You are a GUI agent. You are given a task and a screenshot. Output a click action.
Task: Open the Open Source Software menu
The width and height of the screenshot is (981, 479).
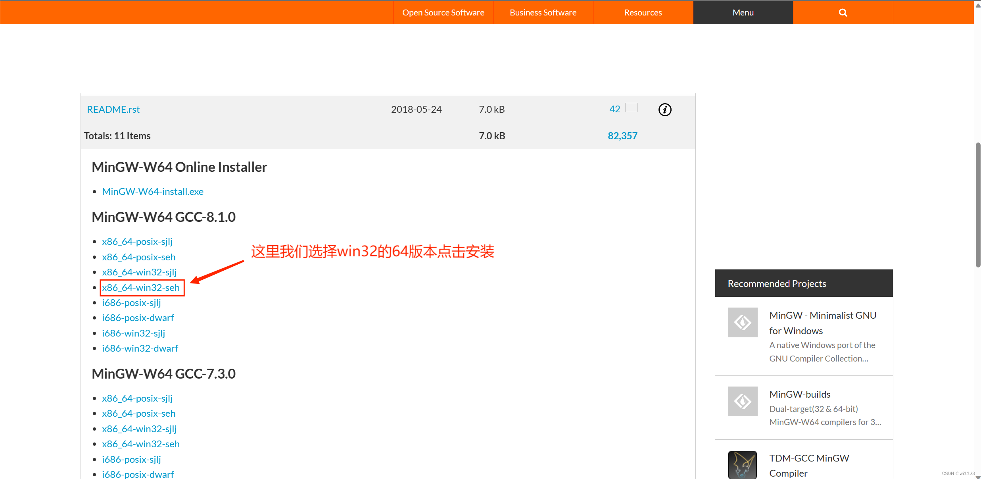443,13
